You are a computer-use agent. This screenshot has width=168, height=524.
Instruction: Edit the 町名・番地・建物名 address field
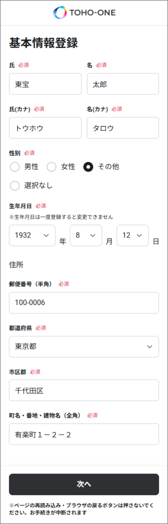(x=84, y=434)
